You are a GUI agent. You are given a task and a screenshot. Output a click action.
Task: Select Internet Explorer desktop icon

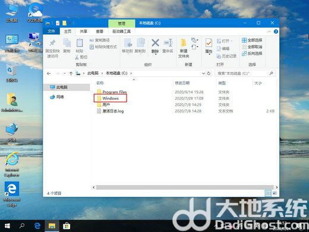click(12, 165)
